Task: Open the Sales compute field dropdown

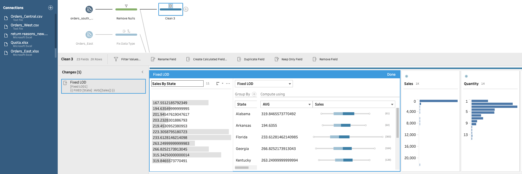Action: pyautogui.click(x=354, y=104)
